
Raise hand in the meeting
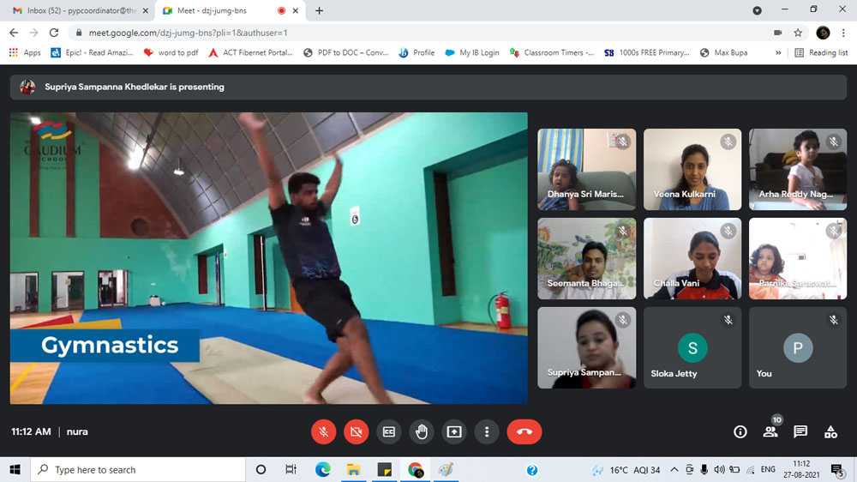(x=421, y=432)
